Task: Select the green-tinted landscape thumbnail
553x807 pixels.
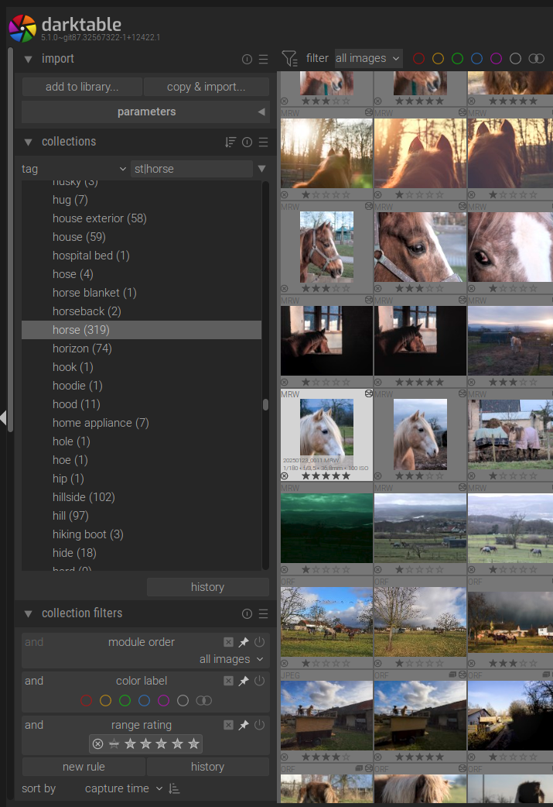Action: point(326,528)
